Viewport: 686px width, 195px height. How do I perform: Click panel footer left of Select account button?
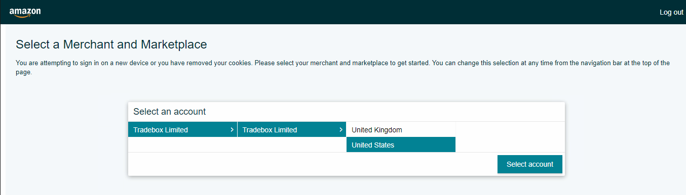[312, 164]
